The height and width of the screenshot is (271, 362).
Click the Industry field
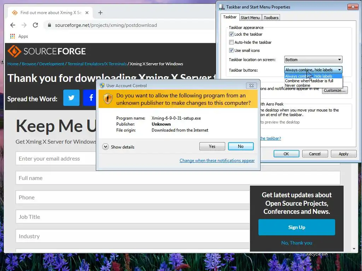point(133,236)
